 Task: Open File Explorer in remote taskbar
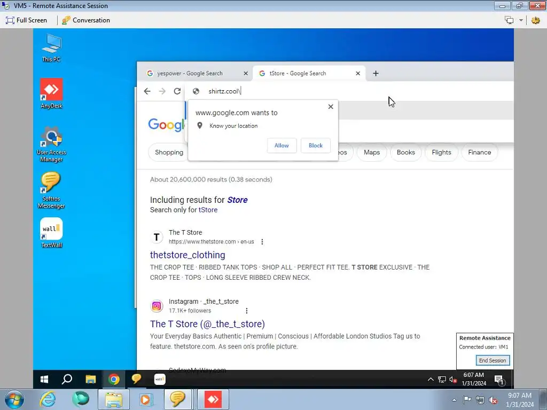coord(91,379)
